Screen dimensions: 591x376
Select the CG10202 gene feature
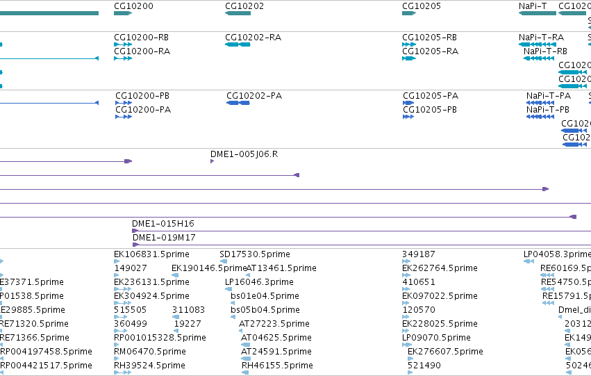238,13
